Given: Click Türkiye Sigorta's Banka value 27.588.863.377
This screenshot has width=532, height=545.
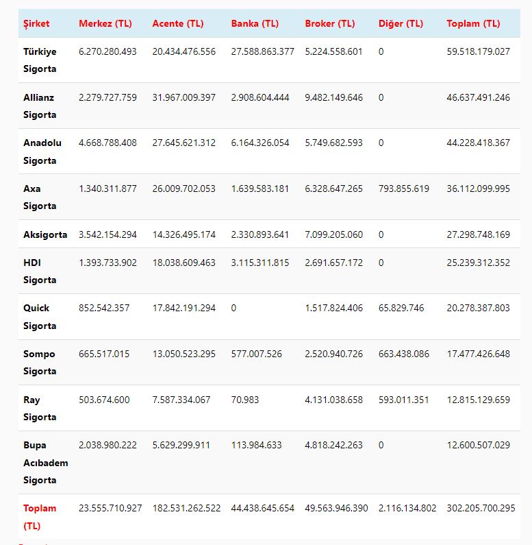Looking at the screenshot, I should point(263,51).
